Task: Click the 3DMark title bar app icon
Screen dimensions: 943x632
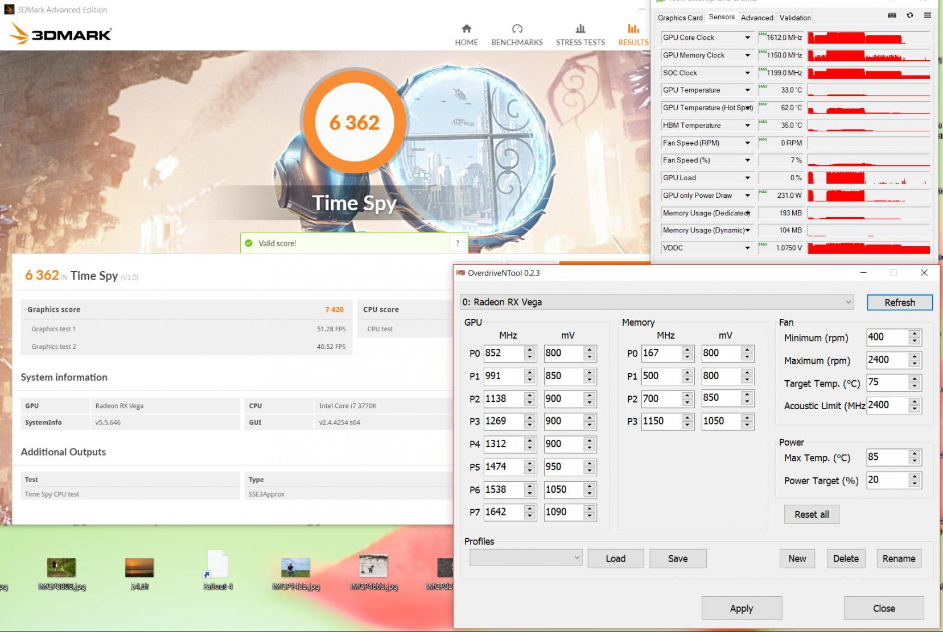Action: [9, 9]
